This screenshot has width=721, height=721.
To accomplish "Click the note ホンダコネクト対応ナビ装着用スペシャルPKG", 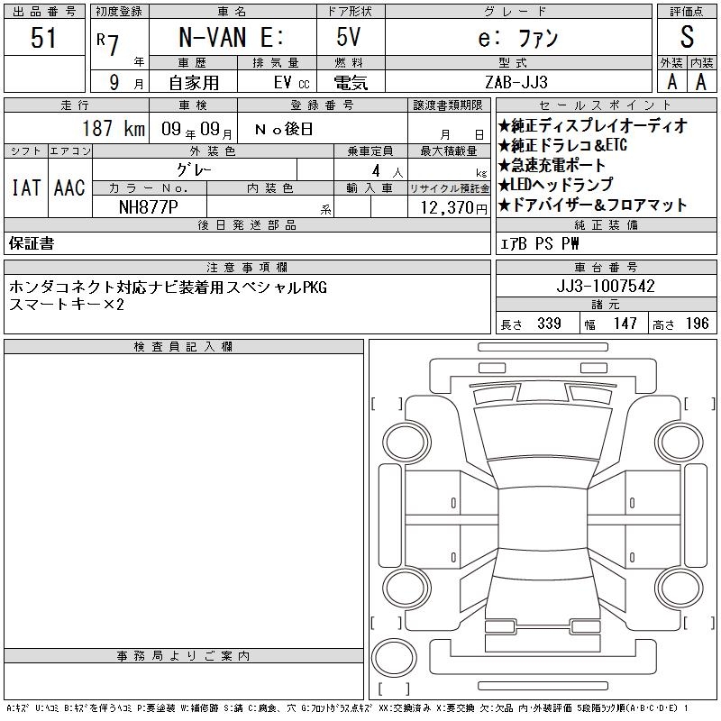I will pos(169,287).
